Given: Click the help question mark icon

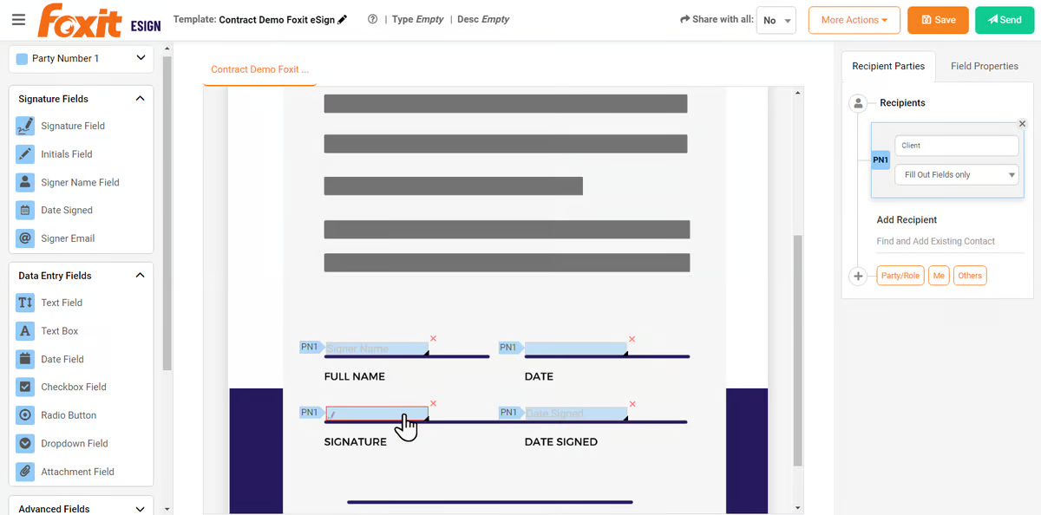Looking at the screenshot, I should click(372, 19).
